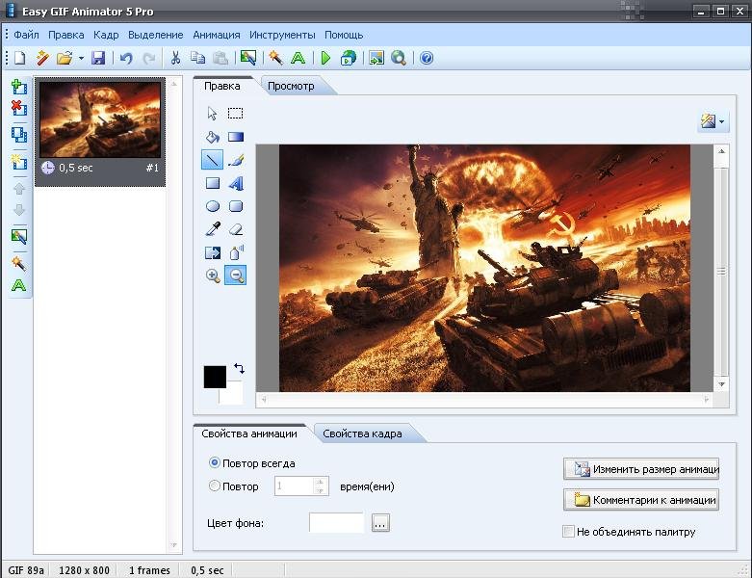Viewport: 752px width, 578px height.
Task: Click the '...' browse background color button
Action: pos(380,523)
